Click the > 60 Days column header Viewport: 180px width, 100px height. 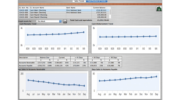[x=96, y=57]
